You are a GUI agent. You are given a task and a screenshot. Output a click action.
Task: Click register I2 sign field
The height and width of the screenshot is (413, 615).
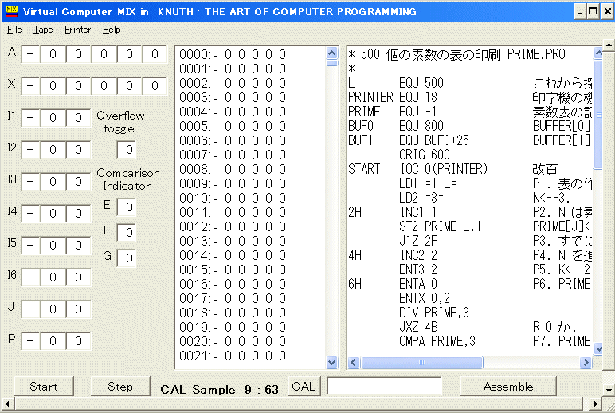click(x=30, y=150)
